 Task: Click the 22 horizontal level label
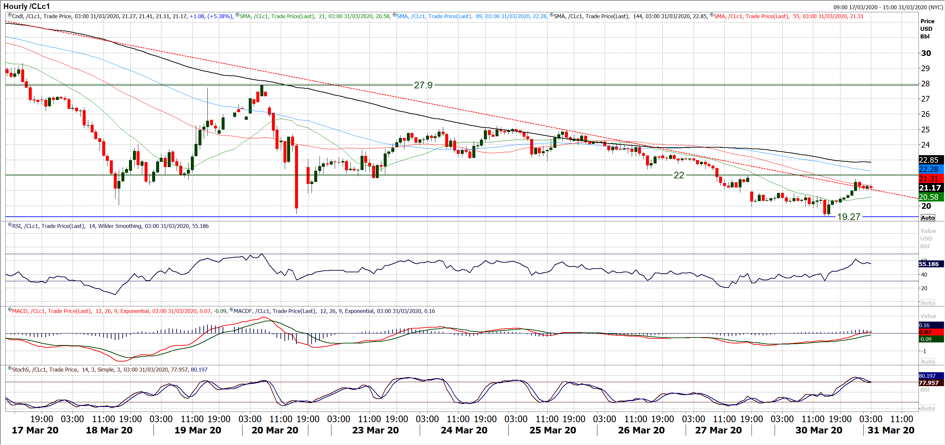(679, 175)
